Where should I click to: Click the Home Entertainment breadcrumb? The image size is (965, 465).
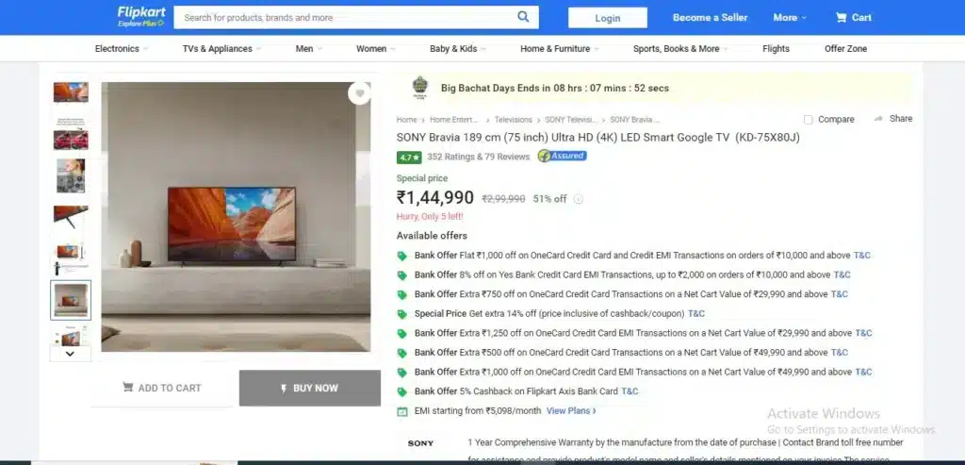(x=454, y=120)
